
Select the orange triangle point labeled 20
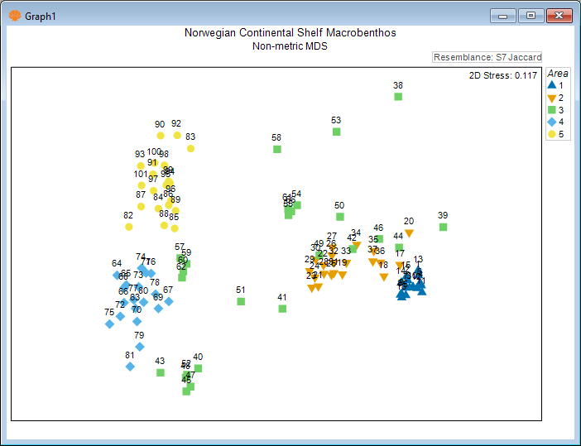click(x=409, y=233)
